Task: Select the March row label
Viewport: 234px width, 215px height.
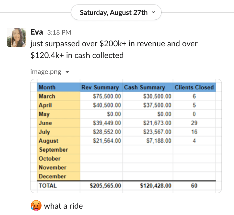Action: (x=47, y=96)
